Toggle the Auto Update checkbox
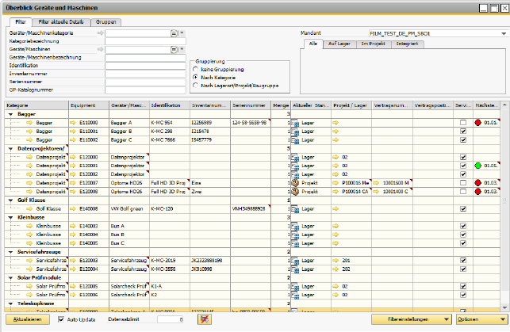The image size is (510, 332). [61, 319]
